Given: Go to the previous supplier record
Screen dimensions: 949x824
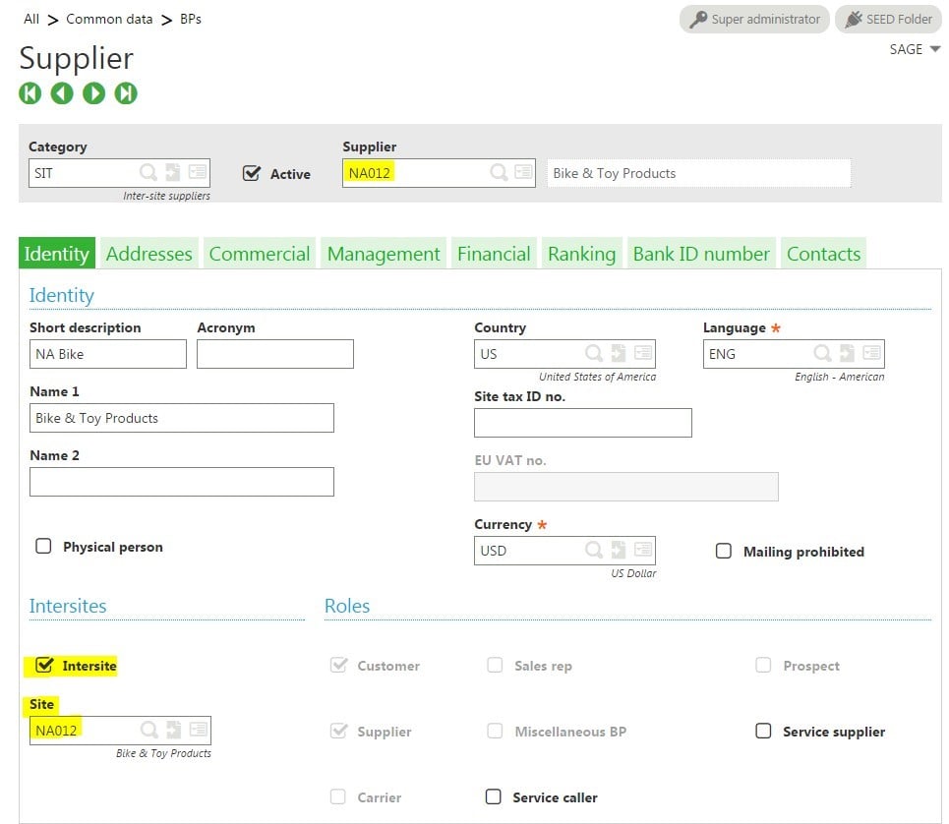Looking at the screenshot, I should click(62, 93).
